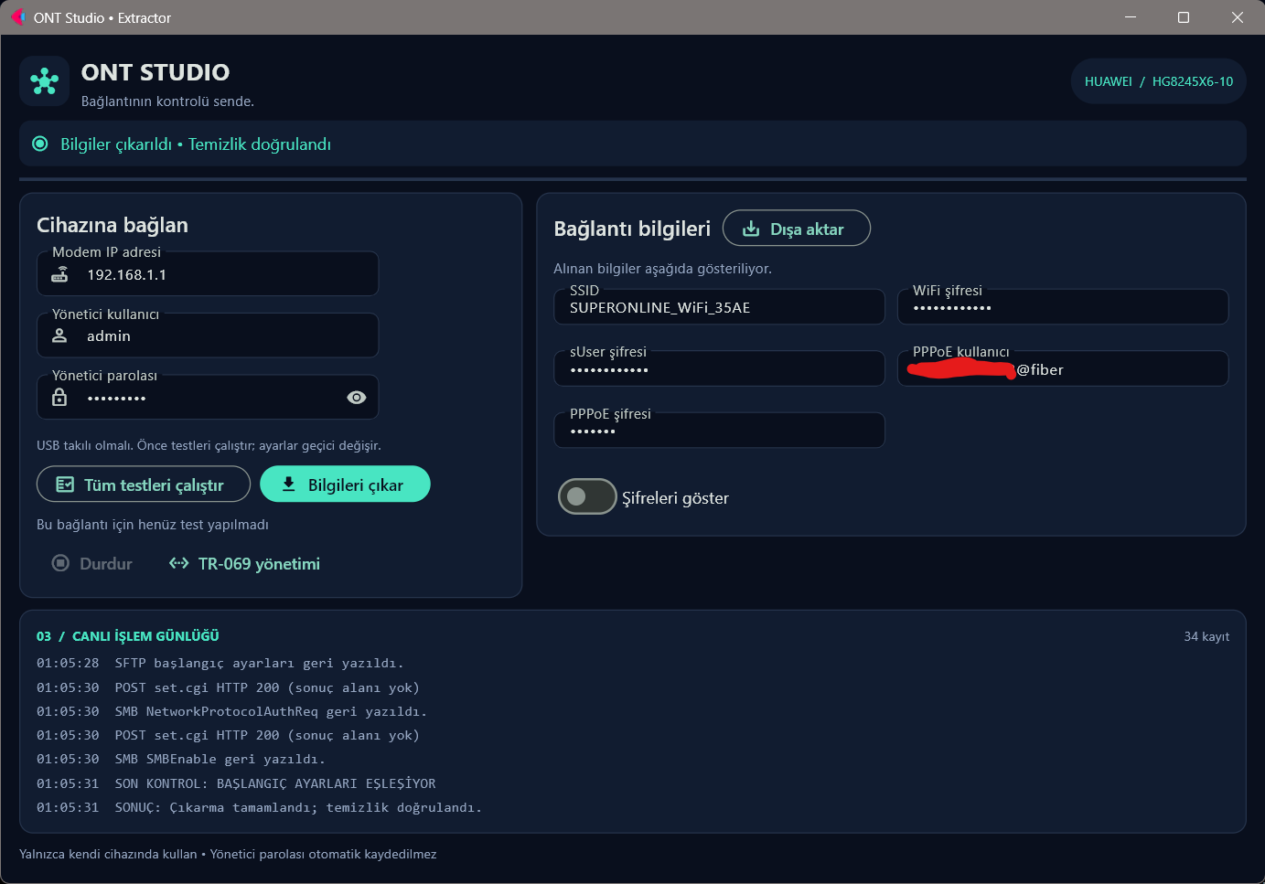Maximize the ONT Studio window
1265x884 pixels.
coord(1184,17)
